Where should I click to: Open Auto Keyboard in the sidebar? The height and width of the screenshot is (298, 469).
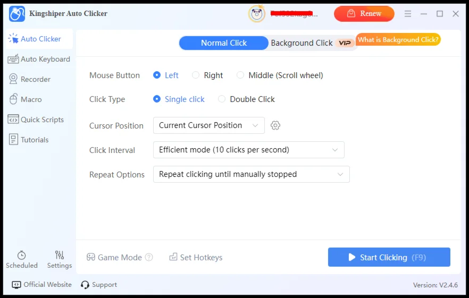coord(39,59)
